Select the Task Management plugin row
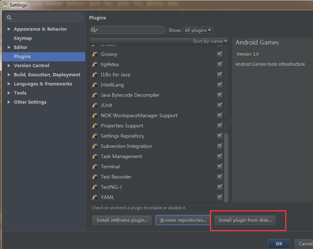Screen dimensions: 313x249 coord(157,156)
